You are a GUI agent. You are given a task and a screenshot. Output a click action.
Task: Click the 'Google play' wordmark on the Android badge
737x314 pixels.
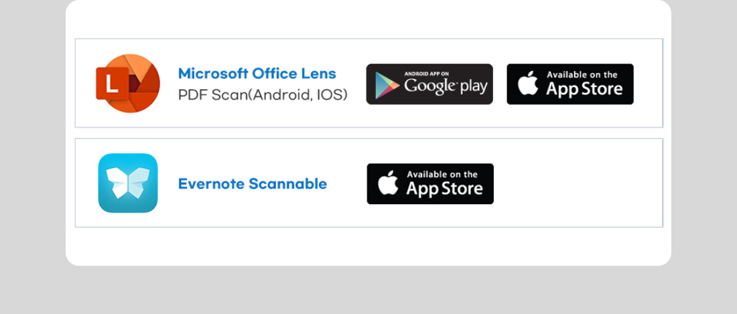pos(446,87)
